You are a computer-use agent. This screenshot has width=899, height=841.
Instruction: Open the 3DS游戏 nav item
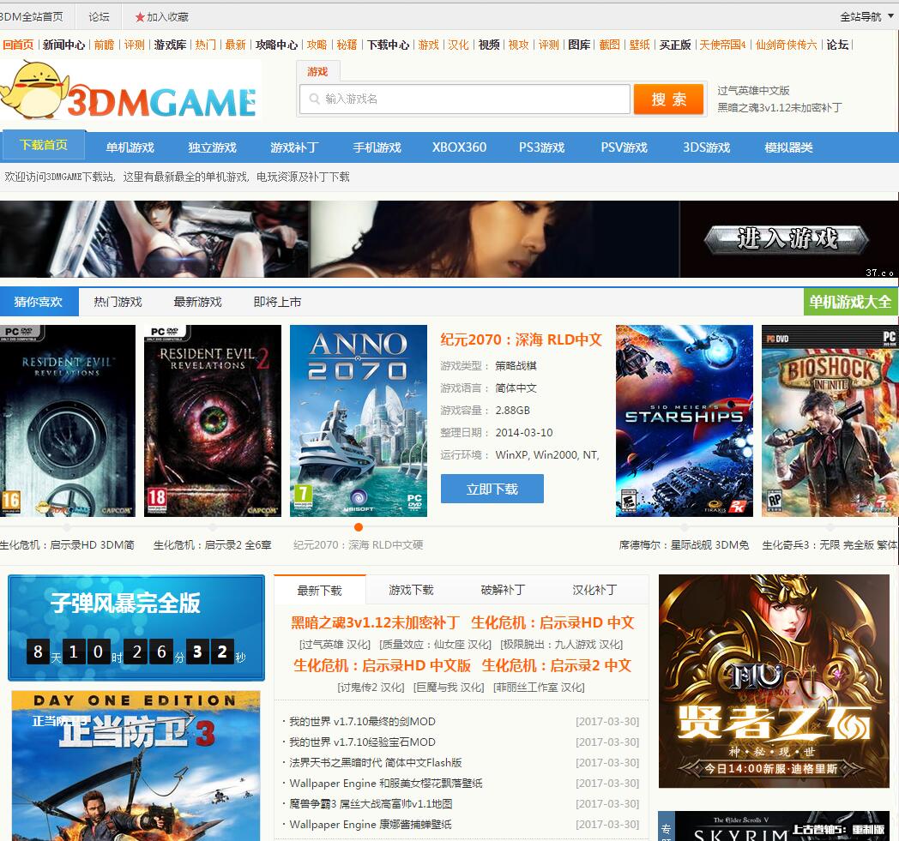(706, 147)
